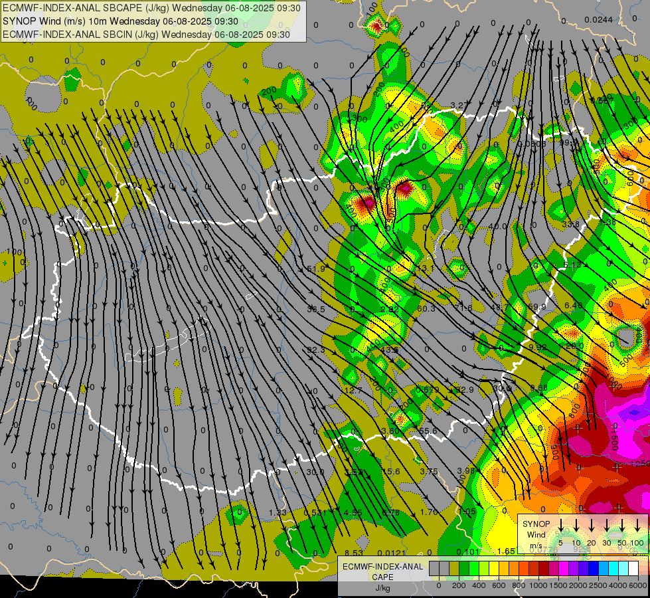Select the dark red swatch on CAPE scale

(x=544, y=568)
